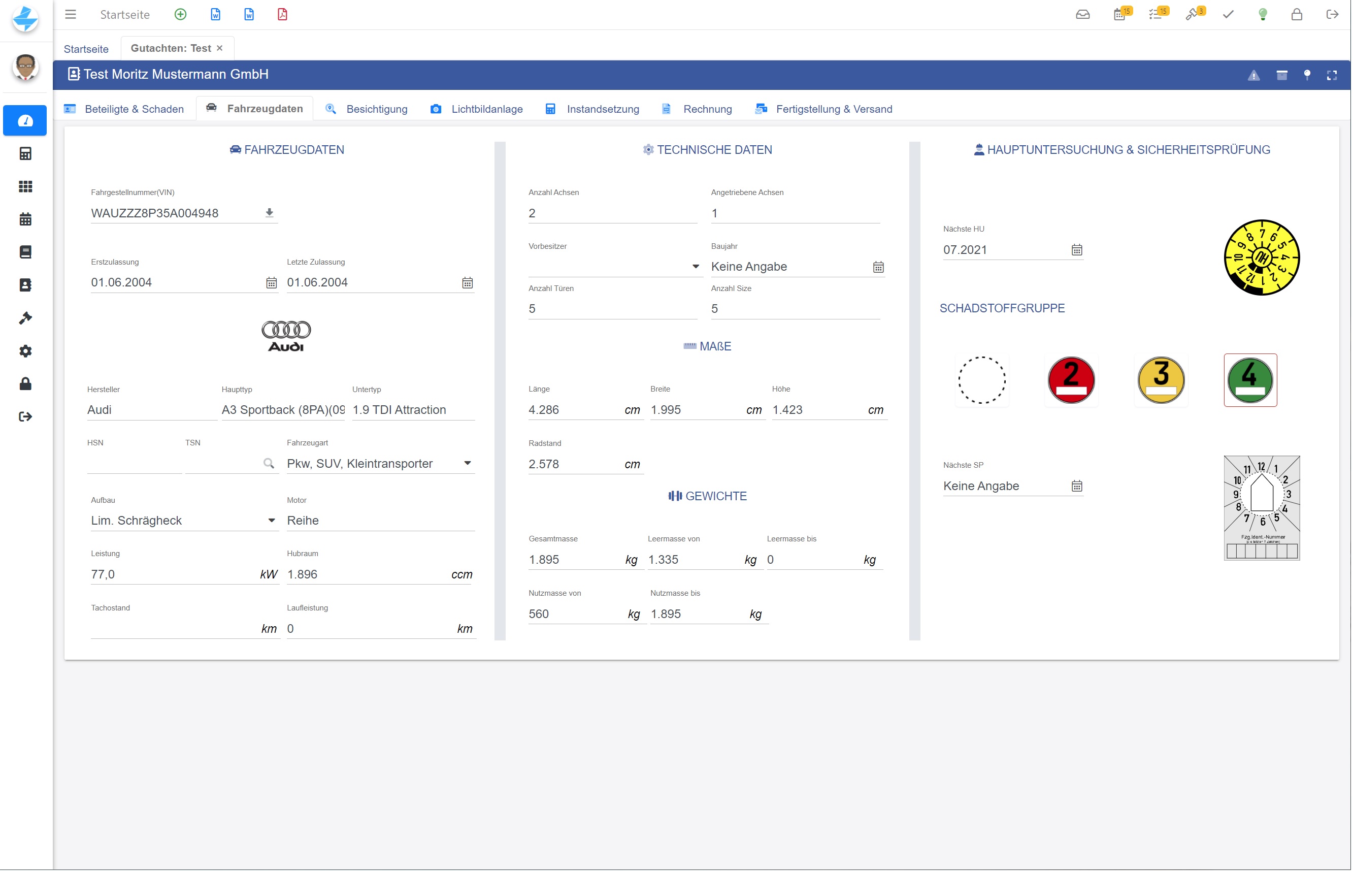Screen dimensions: 1353x871
Task: Click the VIN download arrow icon
Action: click(269, 213)
